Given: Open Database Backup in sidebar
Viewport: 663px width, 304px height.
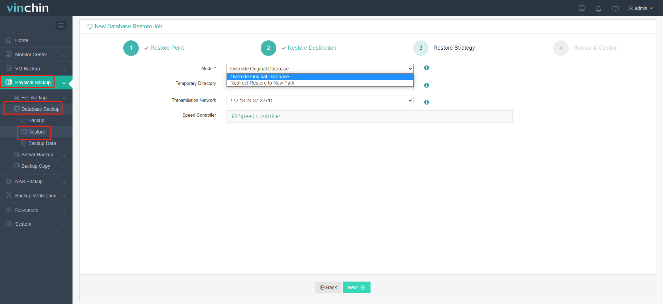Looking at the screenshot, I should point(36,109).
